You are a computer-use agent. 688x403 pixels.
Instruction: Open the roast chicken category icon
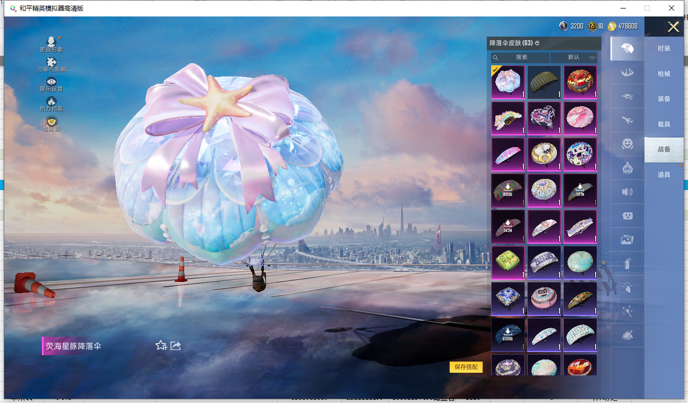627,336
